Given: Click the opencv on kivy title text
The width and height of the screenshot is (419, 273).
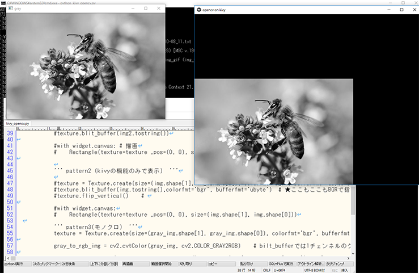Looking at the screenshot, I should pos(214,10).
